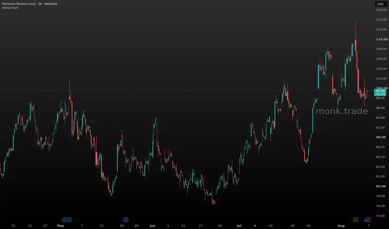This screenshot has width=389, height=229.
Task: Click date 15 on the time axis
Action: coord(13,226)
